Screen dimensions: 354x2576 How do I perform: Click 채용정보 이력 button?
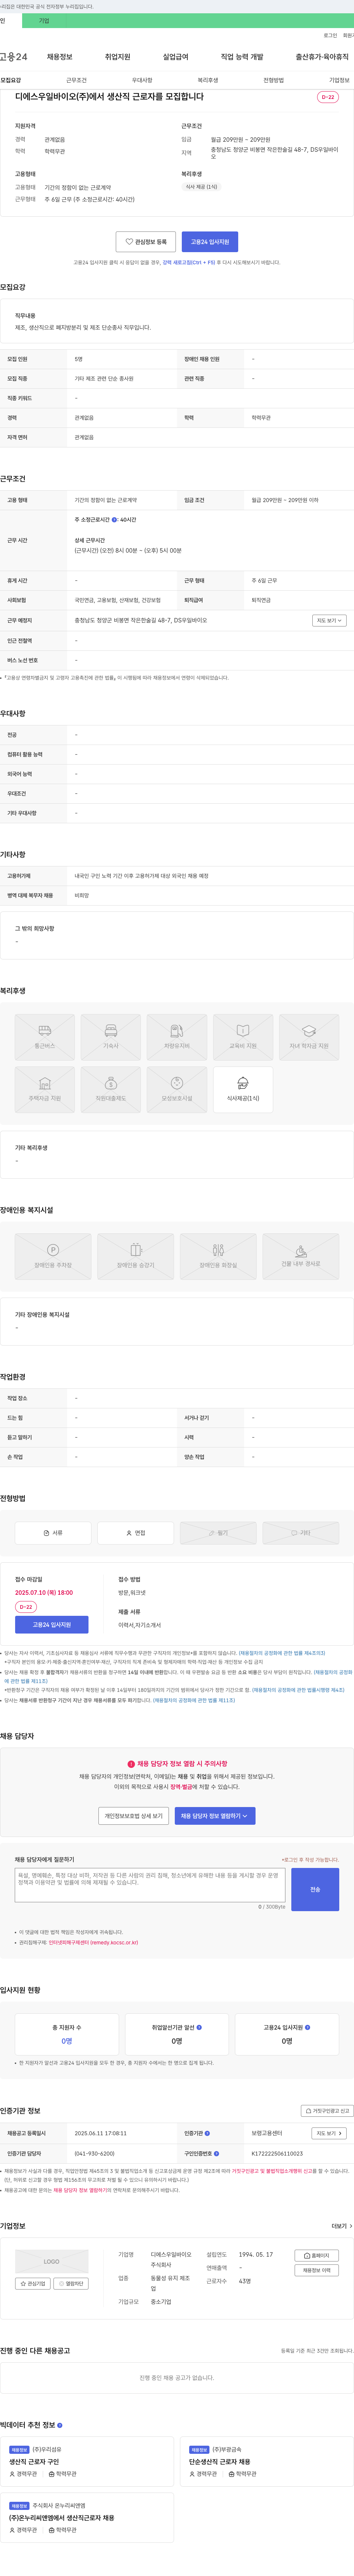point(317,2270)
